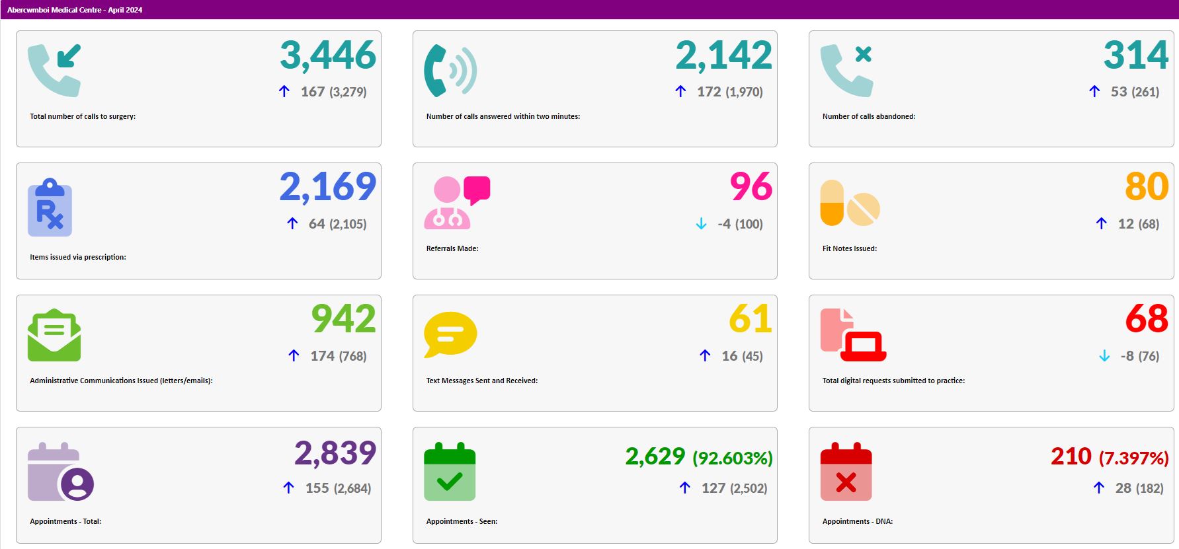Click the DNA appointments value 210
This screenshot has height=549, width=1179.
1071,456
